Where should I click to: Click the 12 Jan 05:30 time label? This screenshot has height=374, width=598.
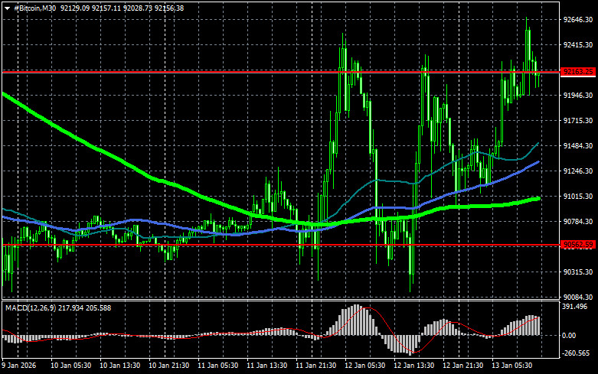click(x=365, y=366)
